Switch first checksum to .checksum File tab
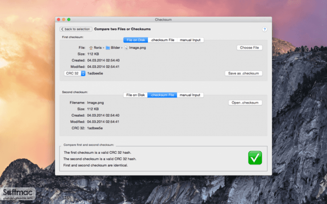327x204 pixels. pyautogui.click(x=162, y=40)
